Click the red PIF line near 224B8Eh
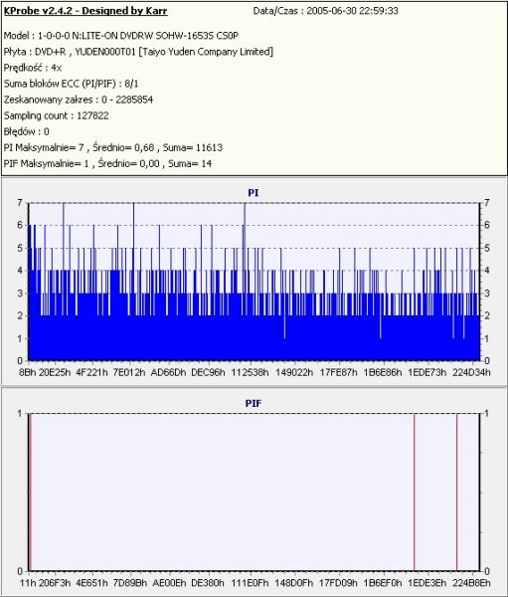This screenshot has height=597, width=508. 457,492
